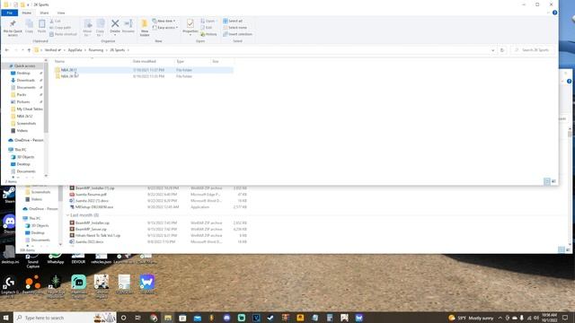Viewport: 575px width, 323px height.
Task: Click the Forward navigation arrow
Action: tap(16, 50)
